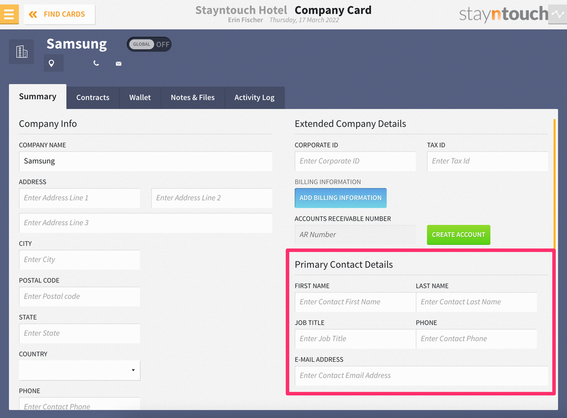Click the Job Title field
567x418 pixels.
tap(355, 339)
